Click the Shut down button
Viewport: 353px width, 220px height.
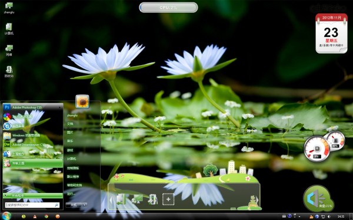(x=74, y=205)
